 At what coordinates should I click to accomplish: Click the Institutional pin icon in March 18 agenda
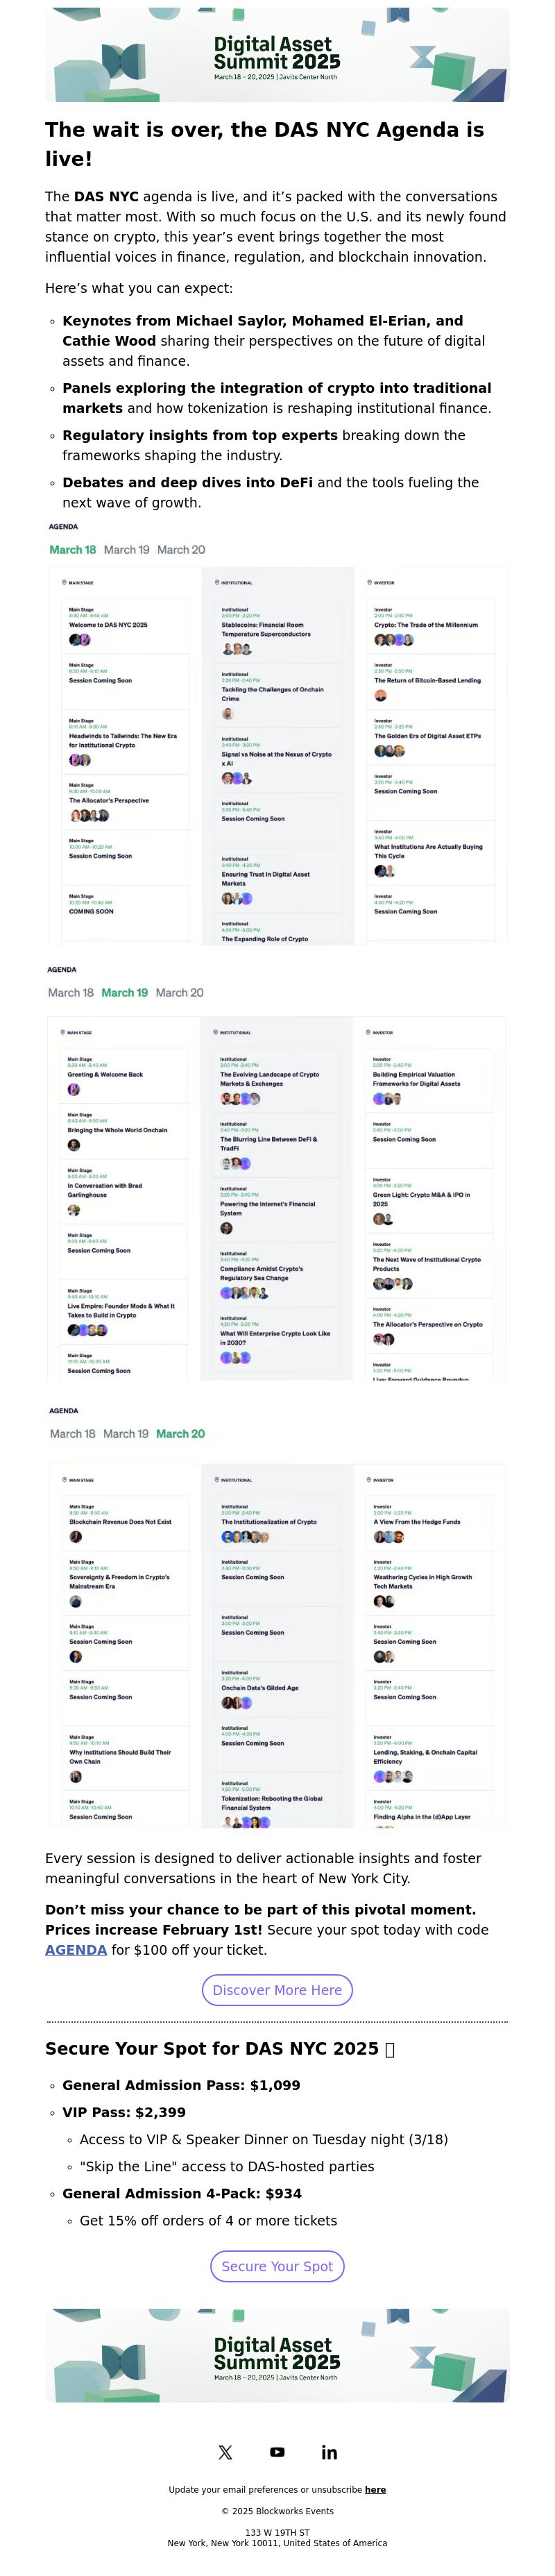point(217,582)
